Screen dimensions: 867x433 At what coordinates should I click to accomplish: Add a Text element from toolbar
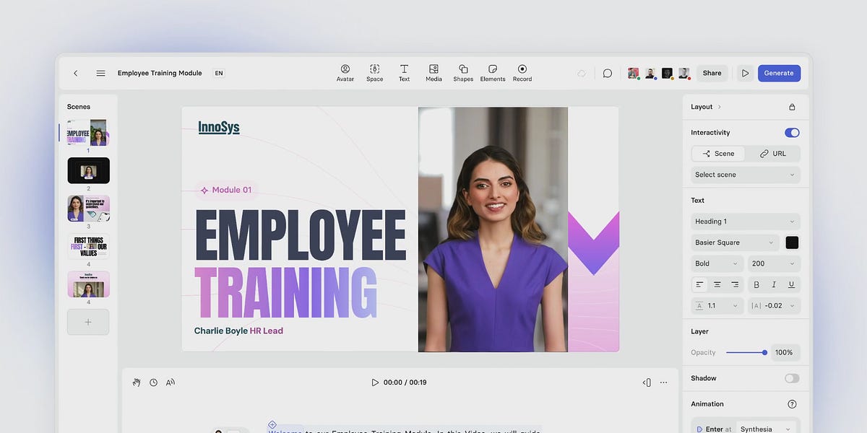(404, 73)
